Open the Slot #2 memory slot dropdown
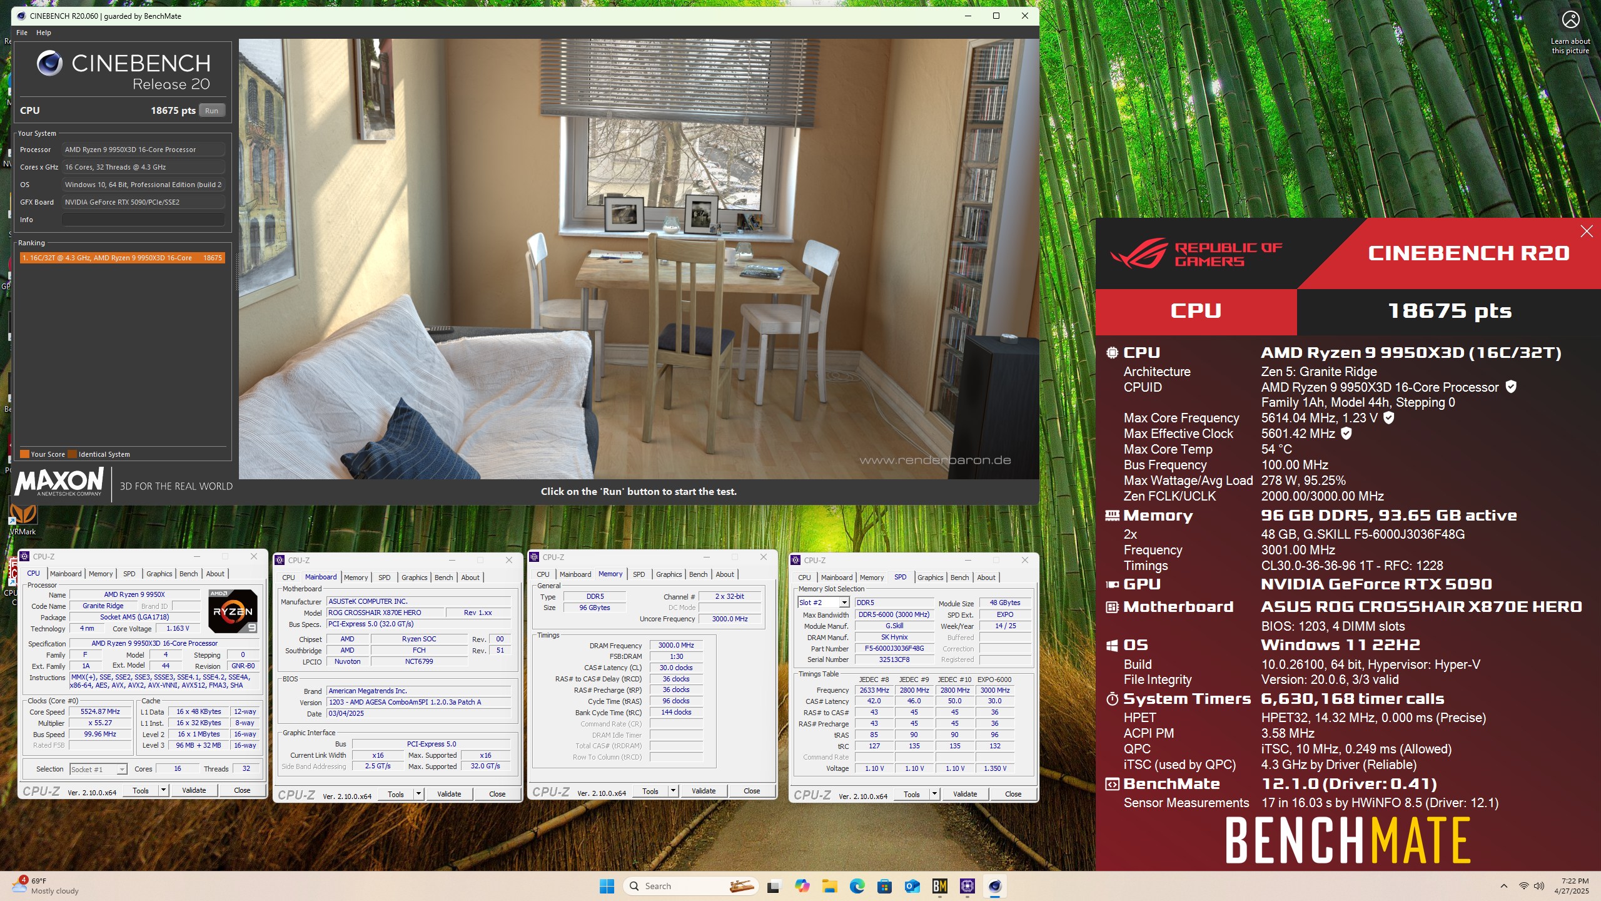 (x=824, y=603)
